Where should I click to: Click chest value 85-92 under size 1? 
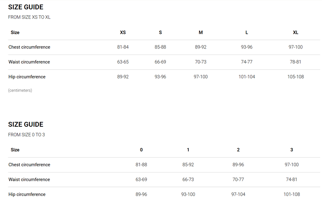(188, 165)
